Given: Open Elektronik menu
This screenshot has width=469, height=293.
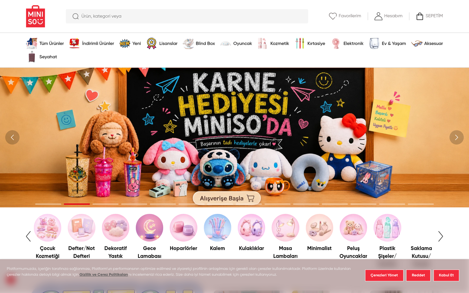Looking at the screenshot, I should coord(353,43).
